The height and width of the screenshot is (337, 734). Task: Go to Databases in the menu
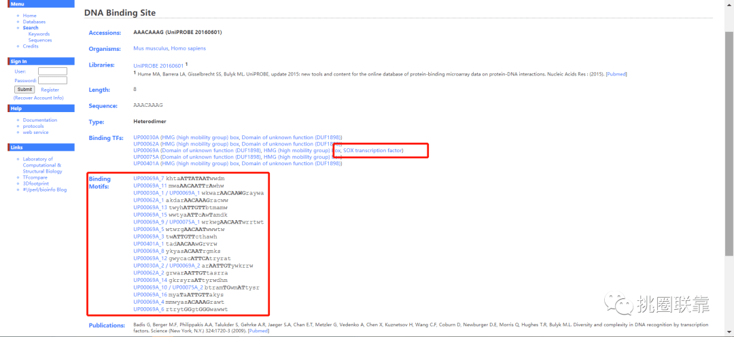[x=34, y=22]
